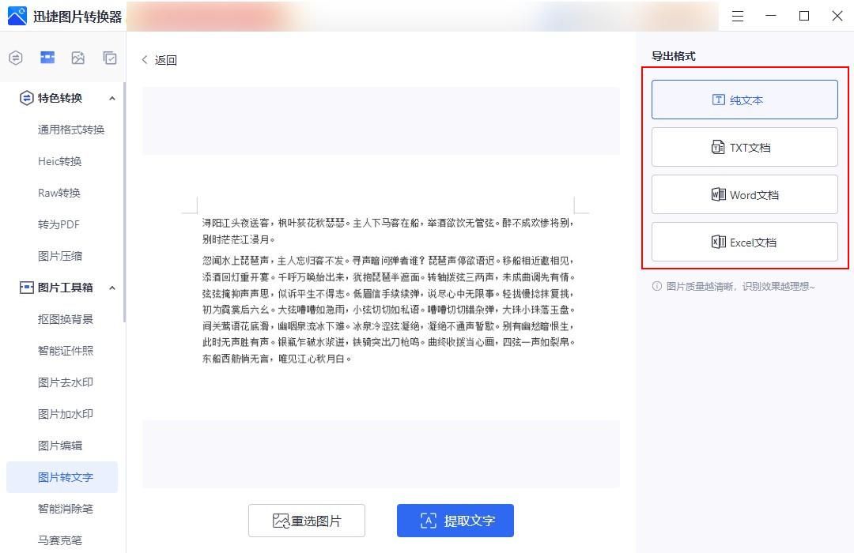The image size is (854, 553).
Task: Click the 导出格式 heading
Action: point(674,56)
